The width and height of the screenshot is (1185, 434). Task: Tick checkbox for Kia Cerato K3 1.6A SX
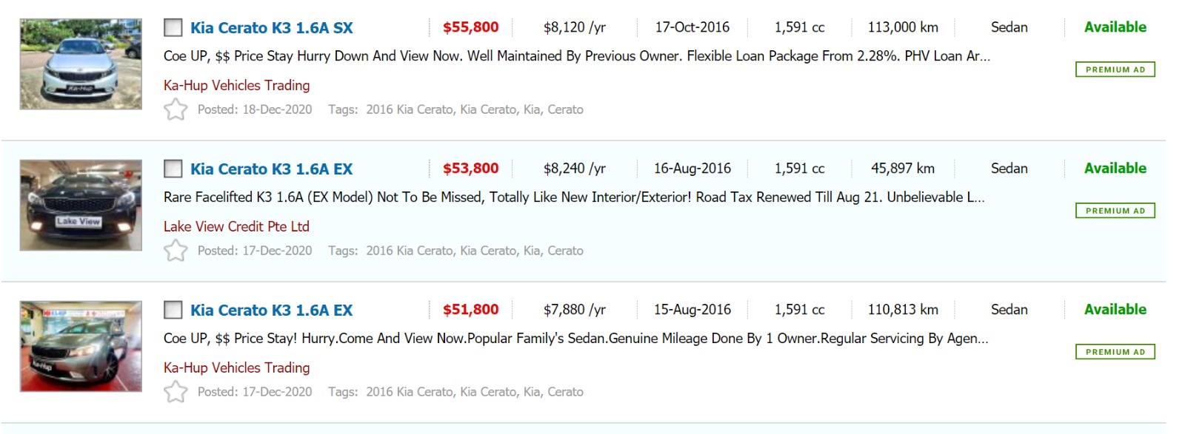pyautogui.click(x=173, y=28)
